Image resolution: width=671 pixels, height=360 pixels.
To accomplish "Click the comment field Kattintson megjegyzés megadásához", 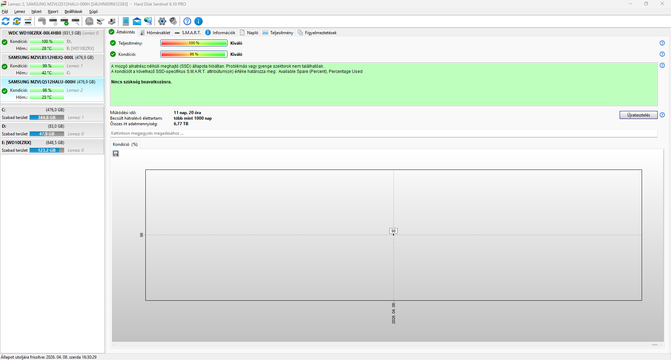I will click(x=384, y=133).
